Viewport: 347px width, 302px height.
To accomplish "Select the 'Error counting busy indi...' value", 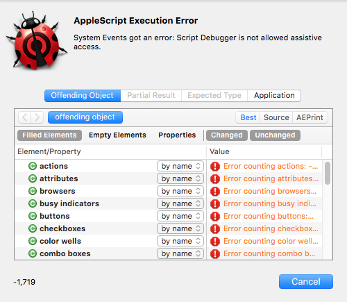I will point(270,203).
